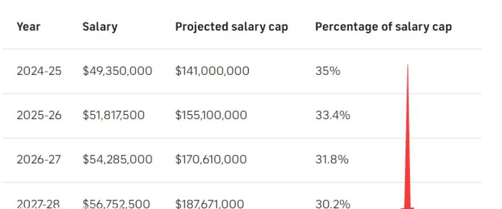Select the $170,610,000 projected cap value
This screenshot has height=209, width=502.
211,160
